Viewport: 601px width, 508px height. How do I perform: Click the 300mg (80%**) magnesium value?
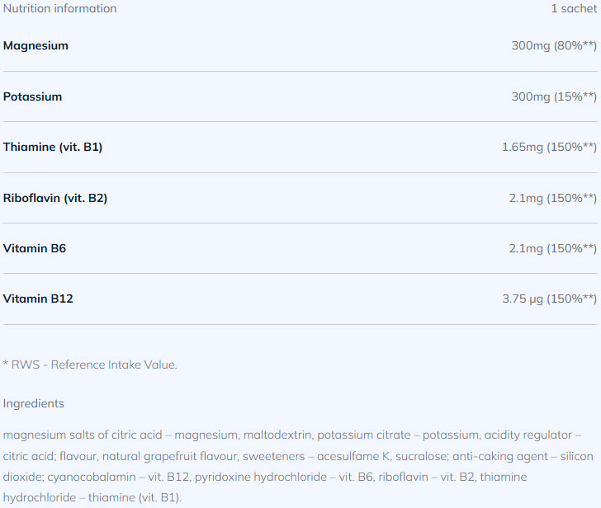[553, 46]
